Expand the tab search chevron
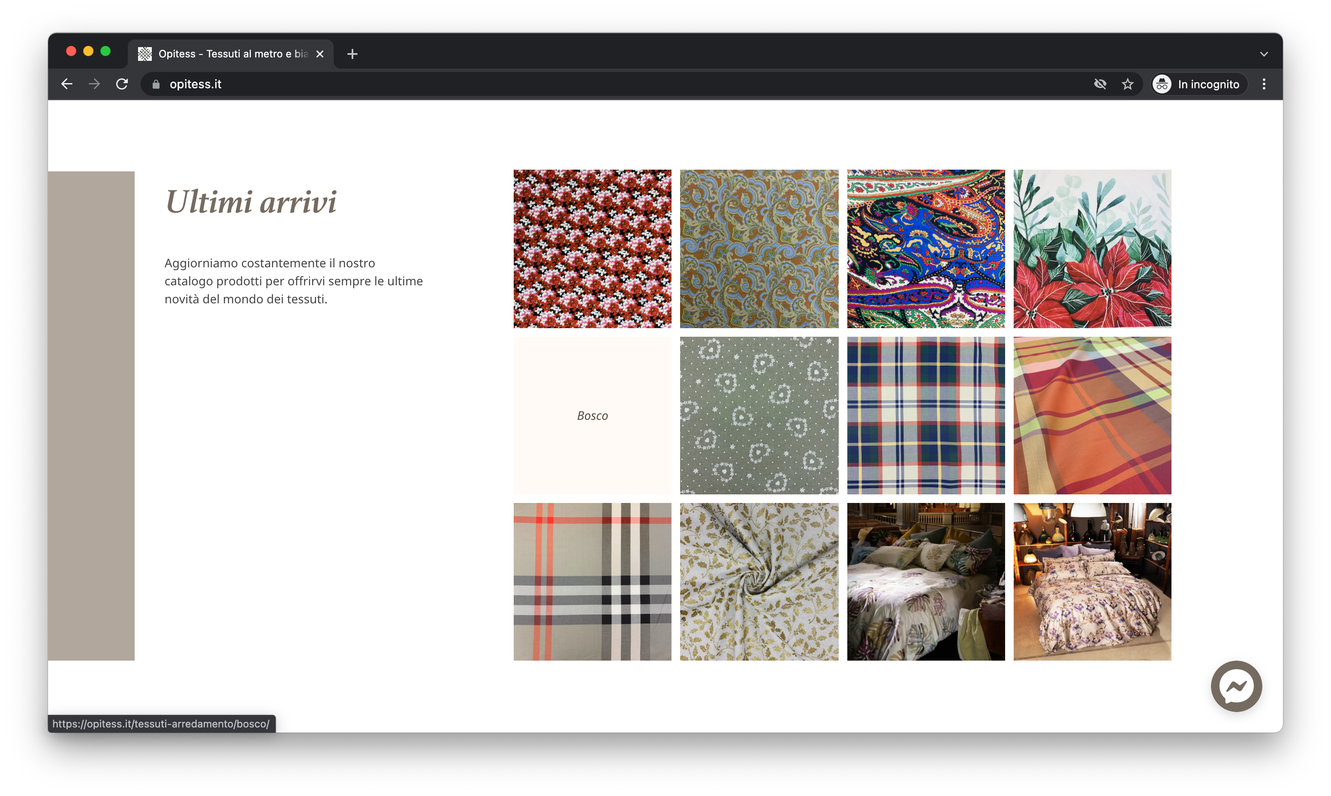Viewport: 1331px width, 796px height. [1263, 54]
